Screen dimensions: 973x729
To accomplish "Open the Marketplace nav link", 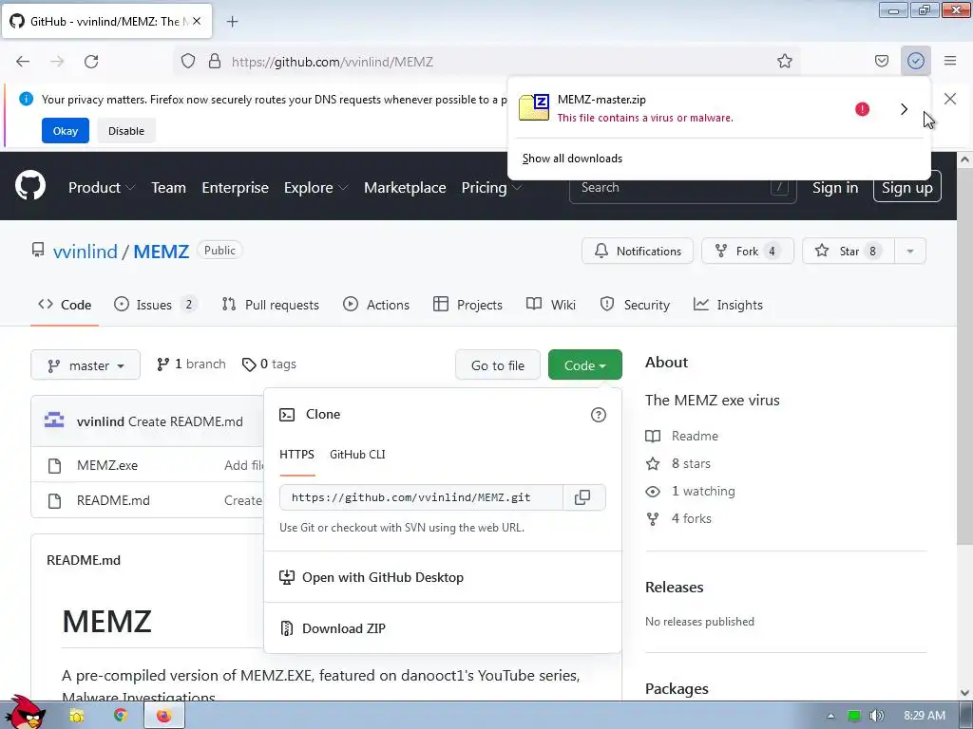I will pyautogui.click(x=405, y=187).
